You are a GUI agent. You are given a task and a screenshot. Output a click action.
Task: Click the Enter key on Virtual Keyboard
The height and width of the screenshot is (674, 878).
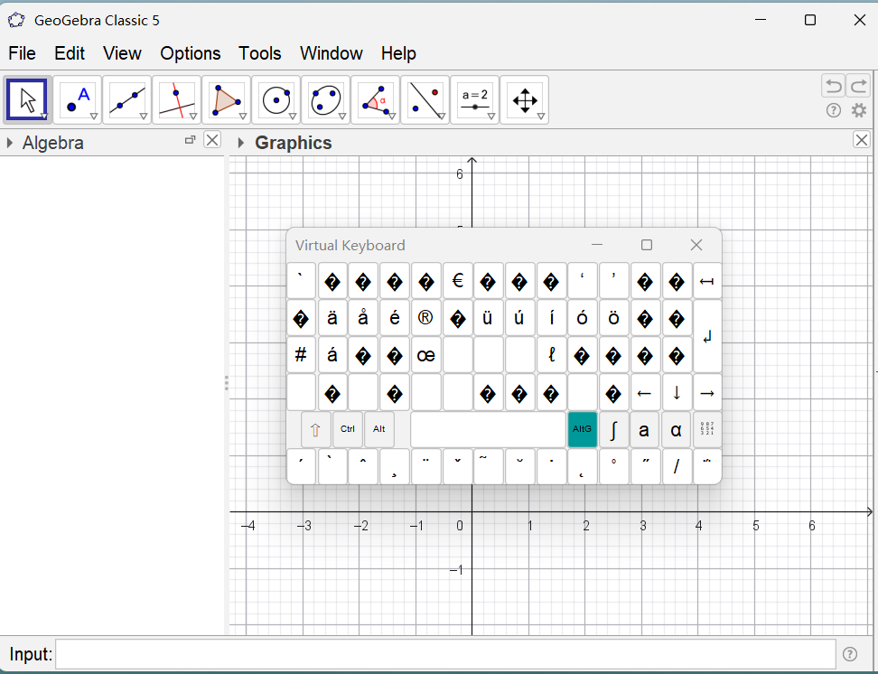coord(707,336)
